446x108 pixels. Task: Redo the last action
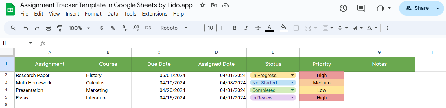point(37,28)
